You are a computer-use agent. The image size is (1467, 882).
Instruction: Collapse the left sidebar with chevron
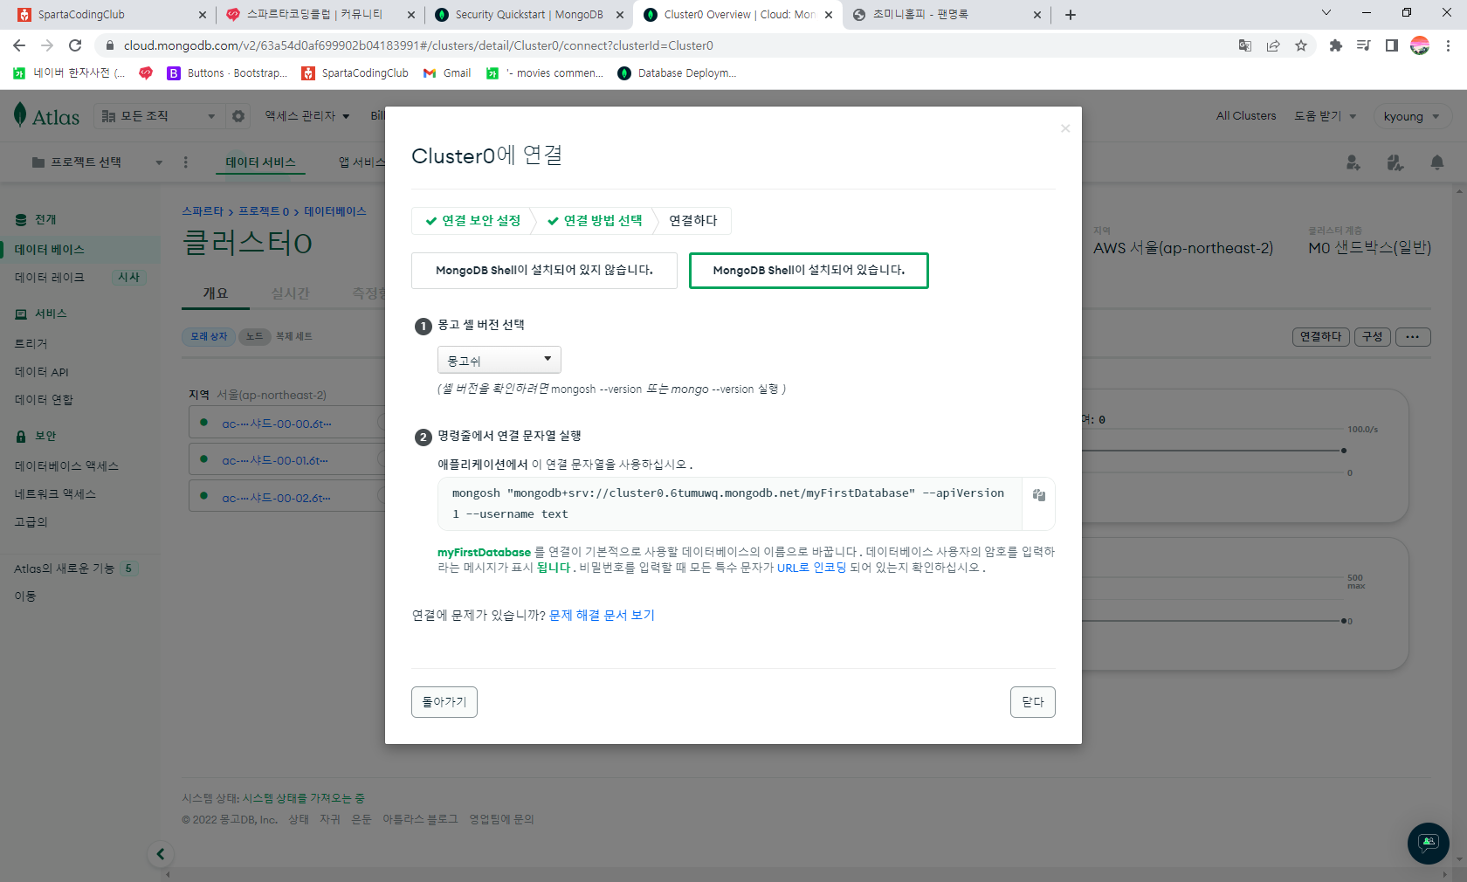(161, 854)
